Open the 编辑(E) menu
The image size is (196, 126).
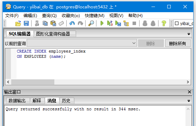click(30, 16)
